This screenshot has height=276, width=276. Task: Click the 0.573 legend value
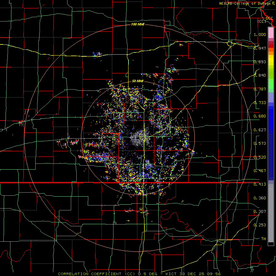coord(260,144)
